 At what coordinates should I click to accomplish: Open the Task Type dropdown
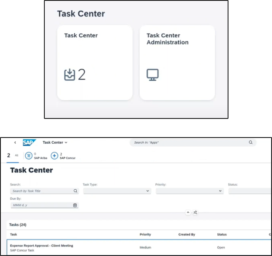coord(117,191)
